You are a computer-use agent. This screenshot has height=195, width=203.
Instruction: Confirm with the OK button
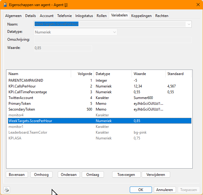(141, 190)
